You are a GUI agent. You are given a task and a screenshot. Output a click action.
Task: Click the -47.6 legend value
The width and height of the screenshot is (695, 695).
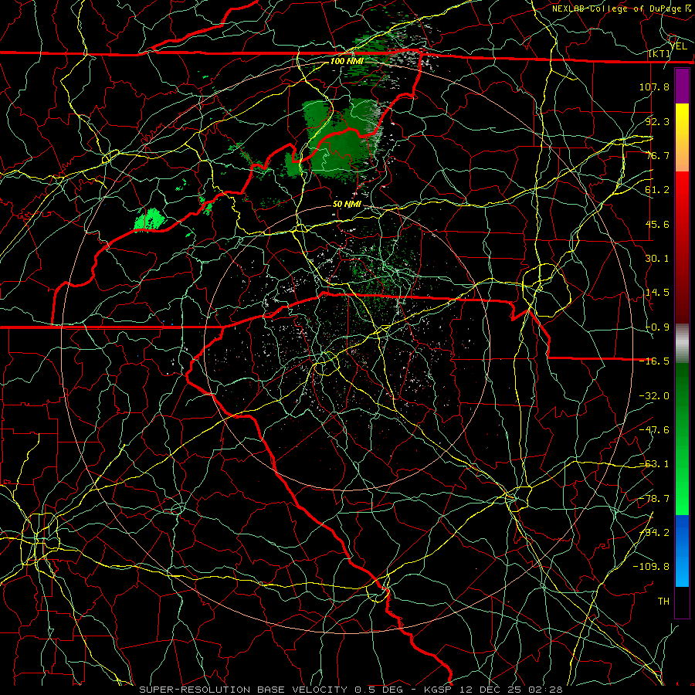[x=654, y=430]
